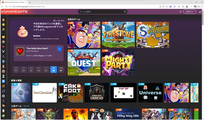Open the green puzzle piece sidebar category
Image resolution: width=204 pixels, height=120 pixels.
3,116
